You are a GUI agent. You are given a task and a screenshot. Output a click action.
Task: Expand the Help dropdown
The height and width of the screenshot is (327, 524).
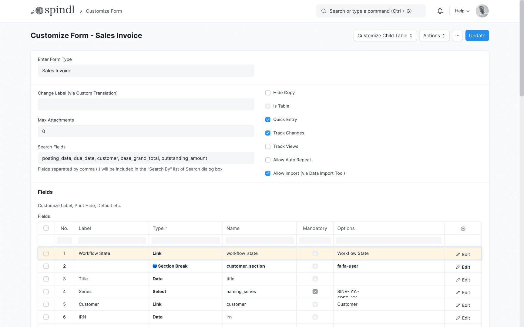pos(462,11)
